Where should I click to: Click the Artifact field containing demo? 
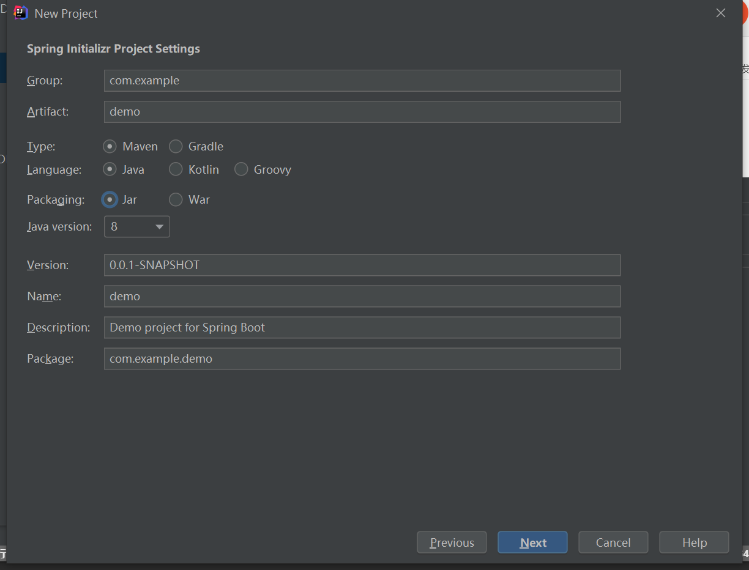361,111
